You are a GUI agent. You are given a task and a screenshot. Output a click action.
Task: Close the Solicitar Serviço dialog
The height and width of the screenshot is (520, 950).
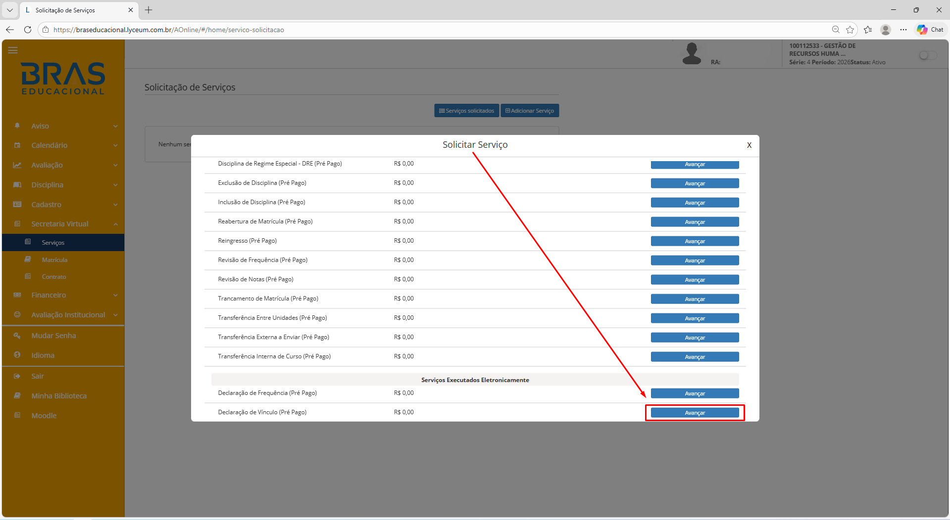(749, 145)
